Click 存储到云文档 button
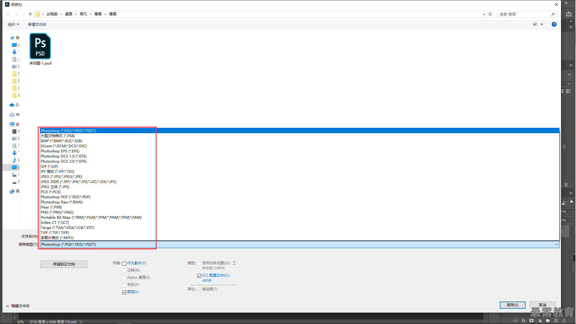Image resolution: width=576 pixels, height=324 pixels. click(64, 264)
